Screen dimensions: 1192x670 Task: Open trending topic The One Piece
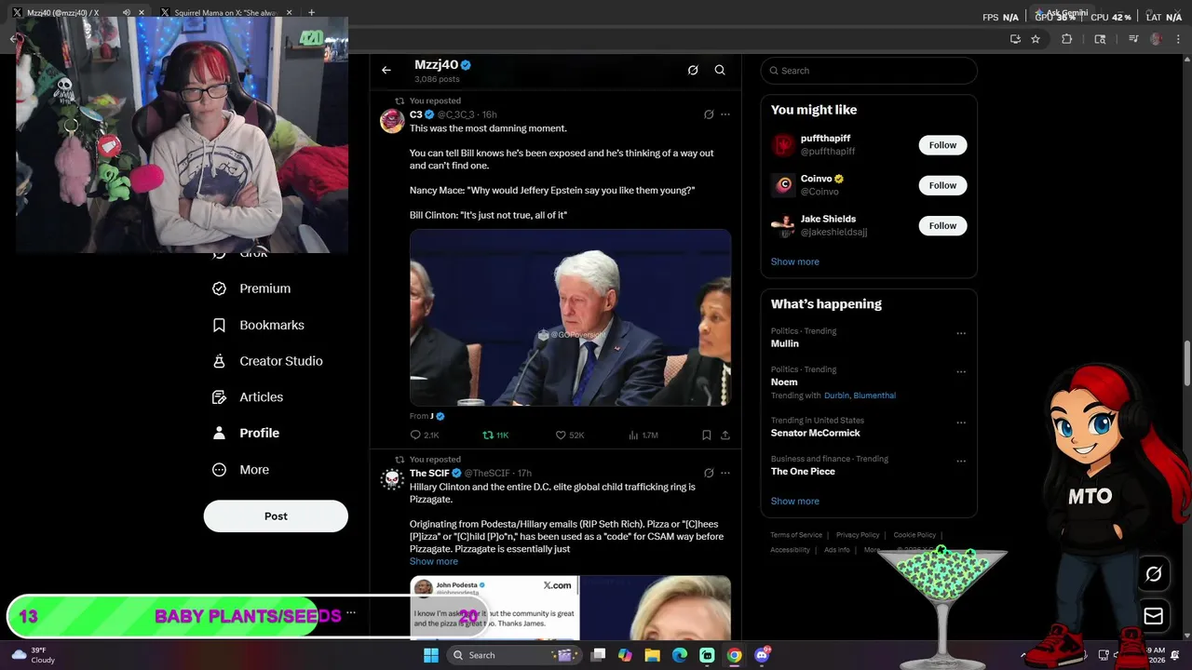pyautogui.click(x=803, y=471)
